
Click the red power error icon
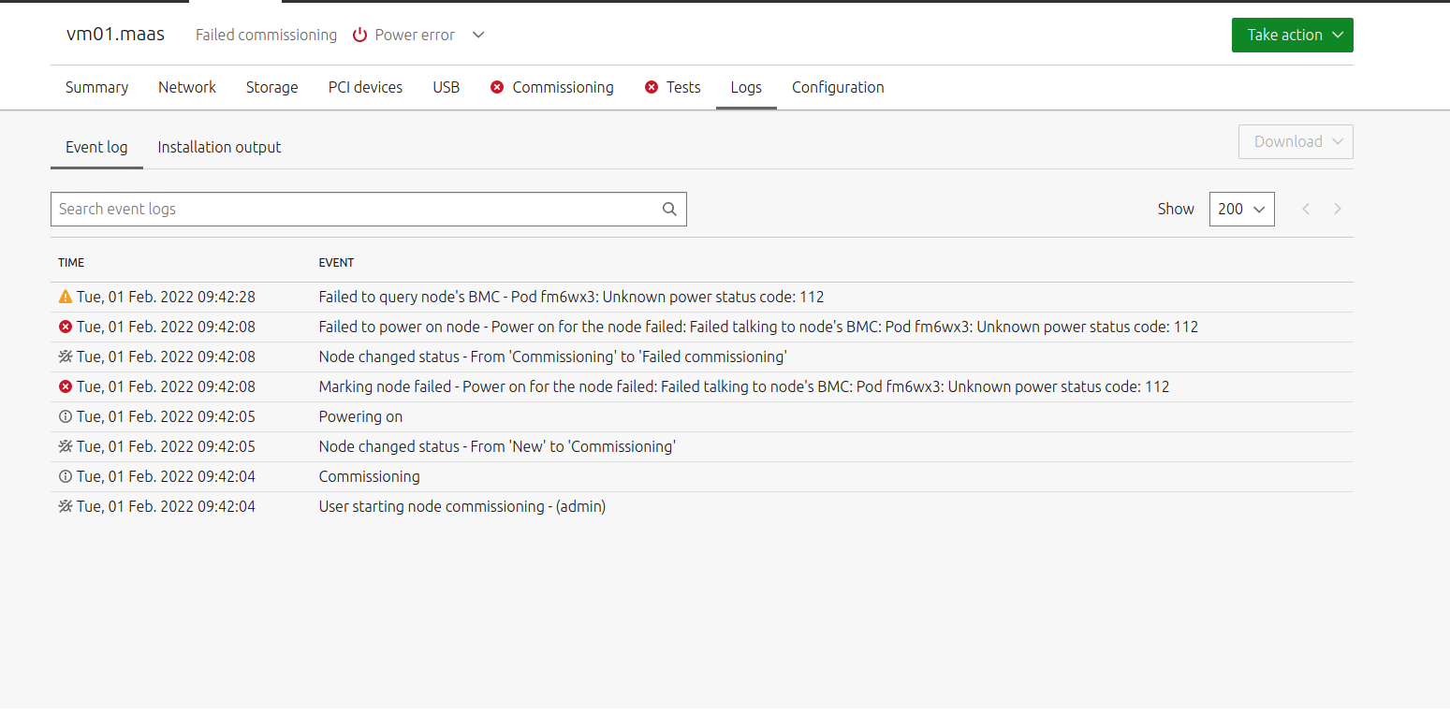[x=359, y=36]
